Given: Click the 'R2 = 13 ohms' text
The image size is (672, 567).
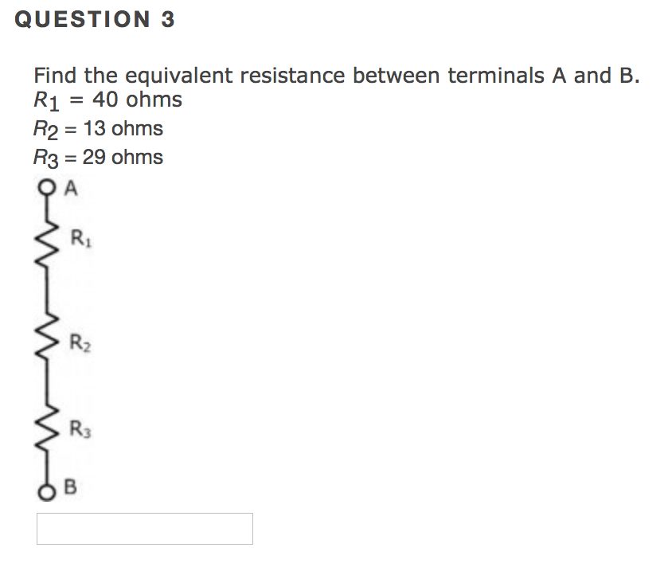Looking at the screenshot, I should pyautogui.click(x=98, y=130).
